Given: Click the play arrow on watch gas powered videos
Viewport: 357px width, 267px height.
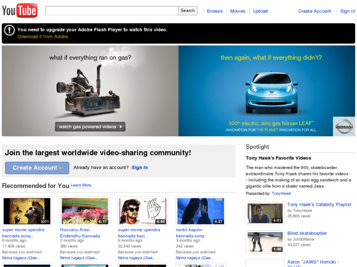Looking at the screenshot, I should pyautogui.click(x=121, y=127).
